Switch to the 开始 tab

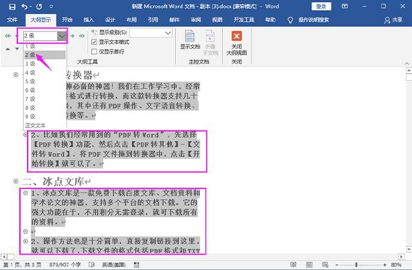[67, 20]
